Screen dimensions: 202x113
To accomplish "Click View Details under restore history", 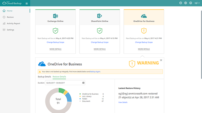I will coord(123,102).
